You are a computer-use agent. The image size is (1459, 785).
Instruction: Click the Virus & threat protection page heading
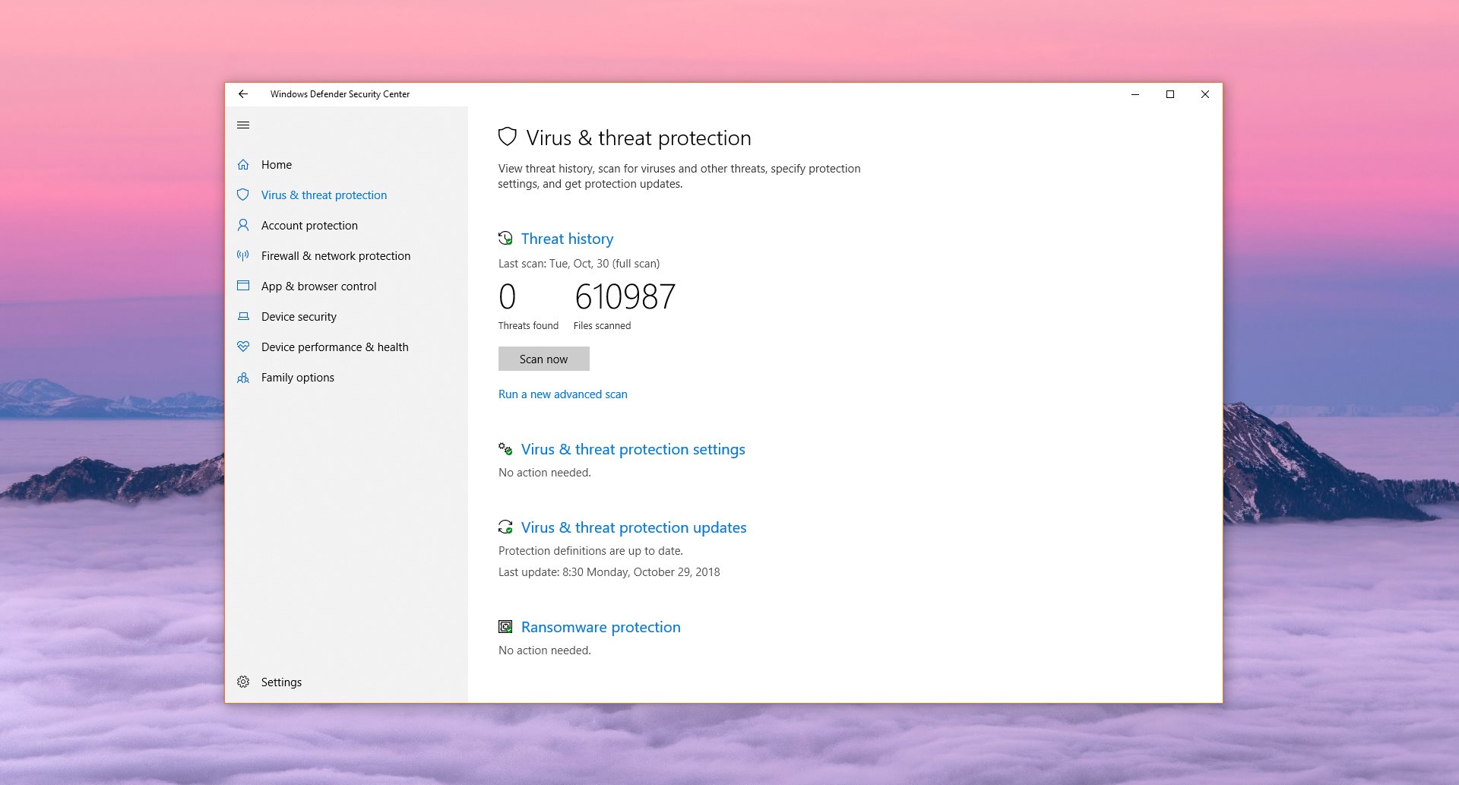(638, 138)
